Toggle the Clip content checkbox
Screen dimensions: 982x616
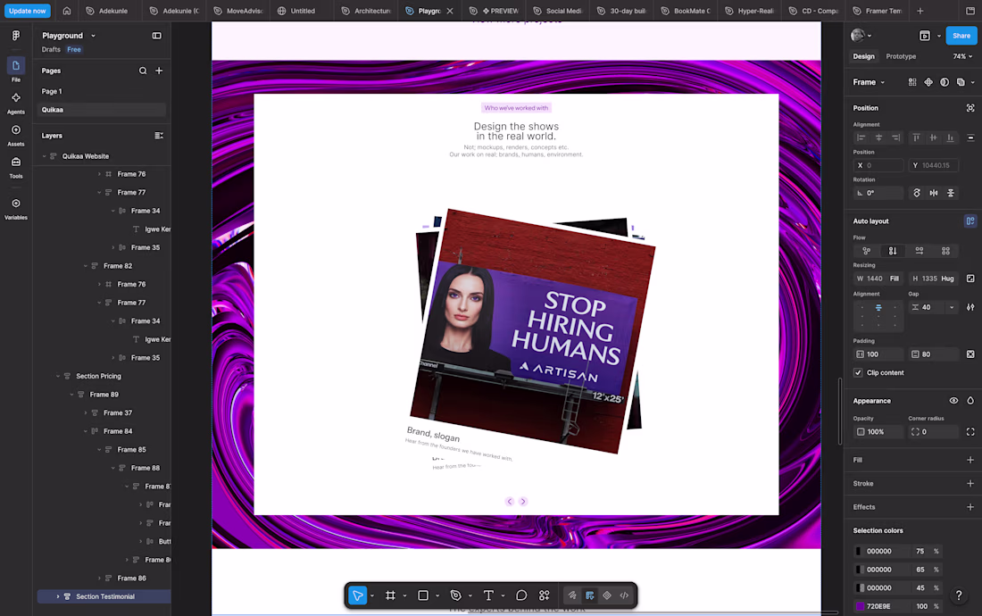(858, 372)
